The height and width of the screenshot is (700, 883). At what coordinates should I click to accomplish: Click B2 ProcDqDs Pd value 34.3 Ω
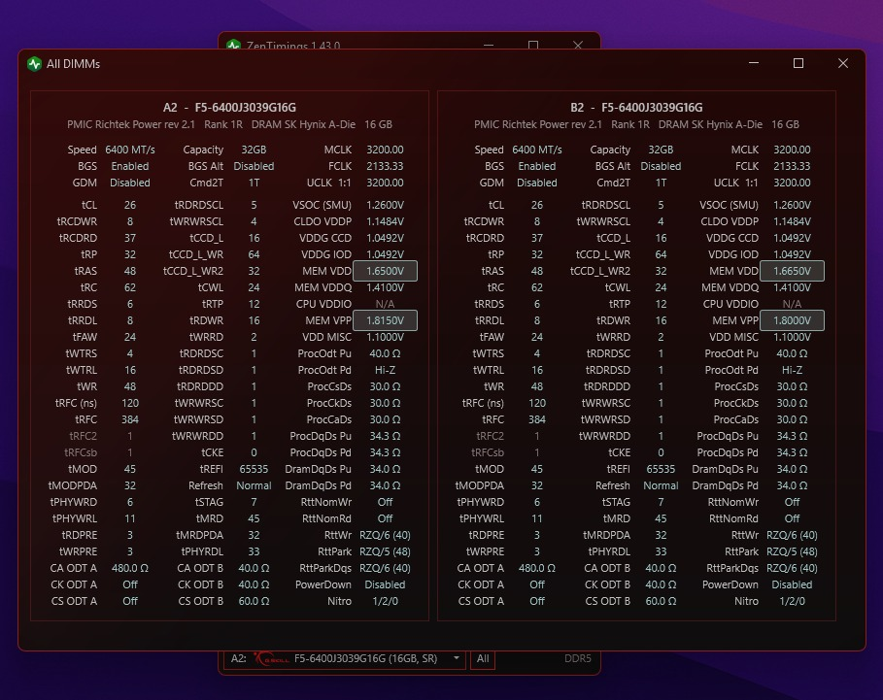coord(792,452)
